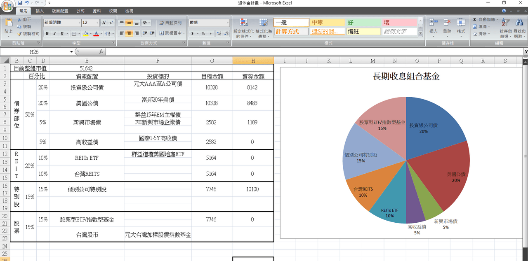Switch to the 公式 ribbon tab
This screenshot has width=528, height=261.
coord(80,11)
